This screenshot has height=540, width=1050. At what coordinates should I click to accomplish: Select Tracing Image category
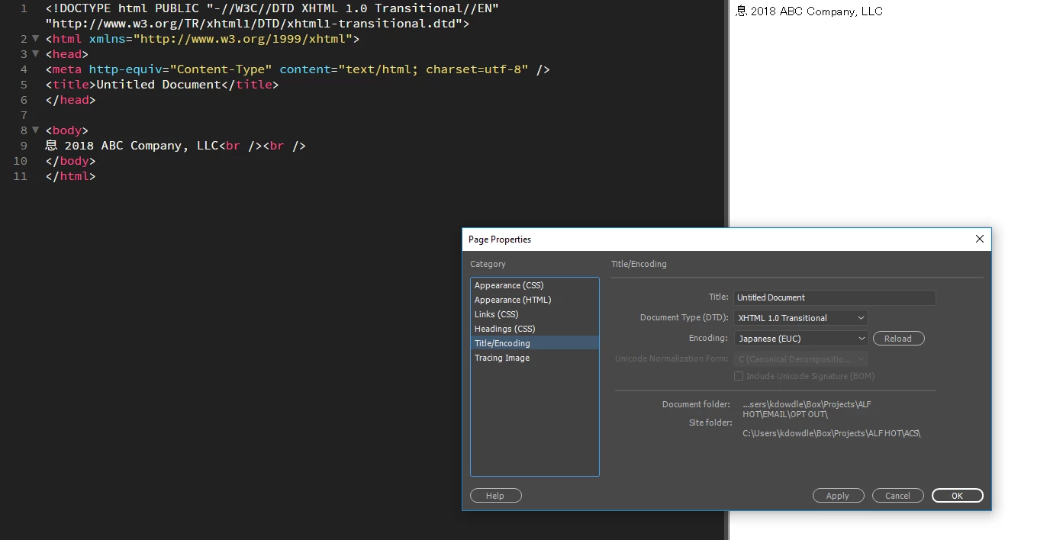(535, 358)
